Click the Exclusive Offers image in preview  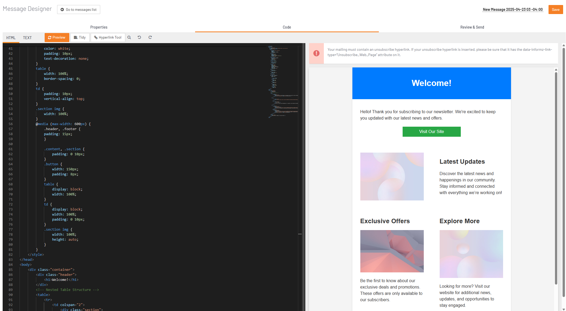tap(392, 251)
